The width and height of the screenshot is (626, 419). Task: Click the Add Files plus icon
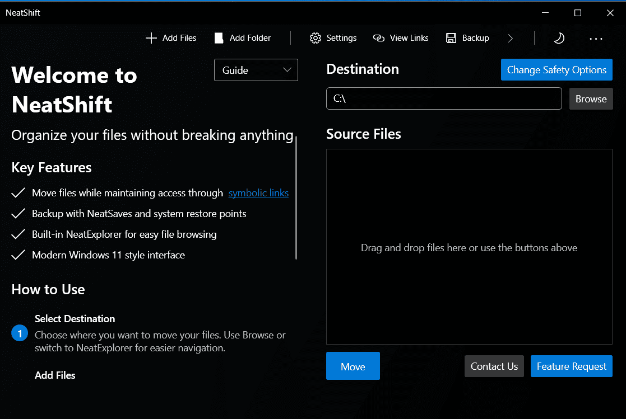tap(151, 38)
